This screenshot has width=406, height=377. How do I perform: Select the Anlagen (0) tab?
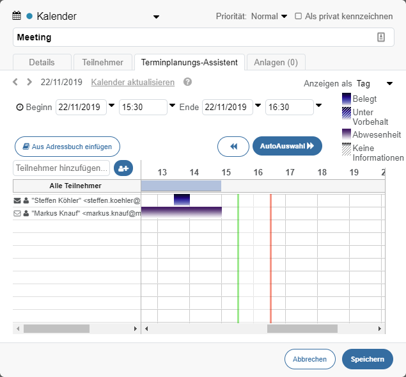tap(276, 62)
